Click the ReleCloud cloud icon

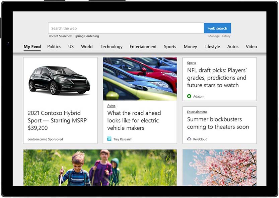(189, 139)
